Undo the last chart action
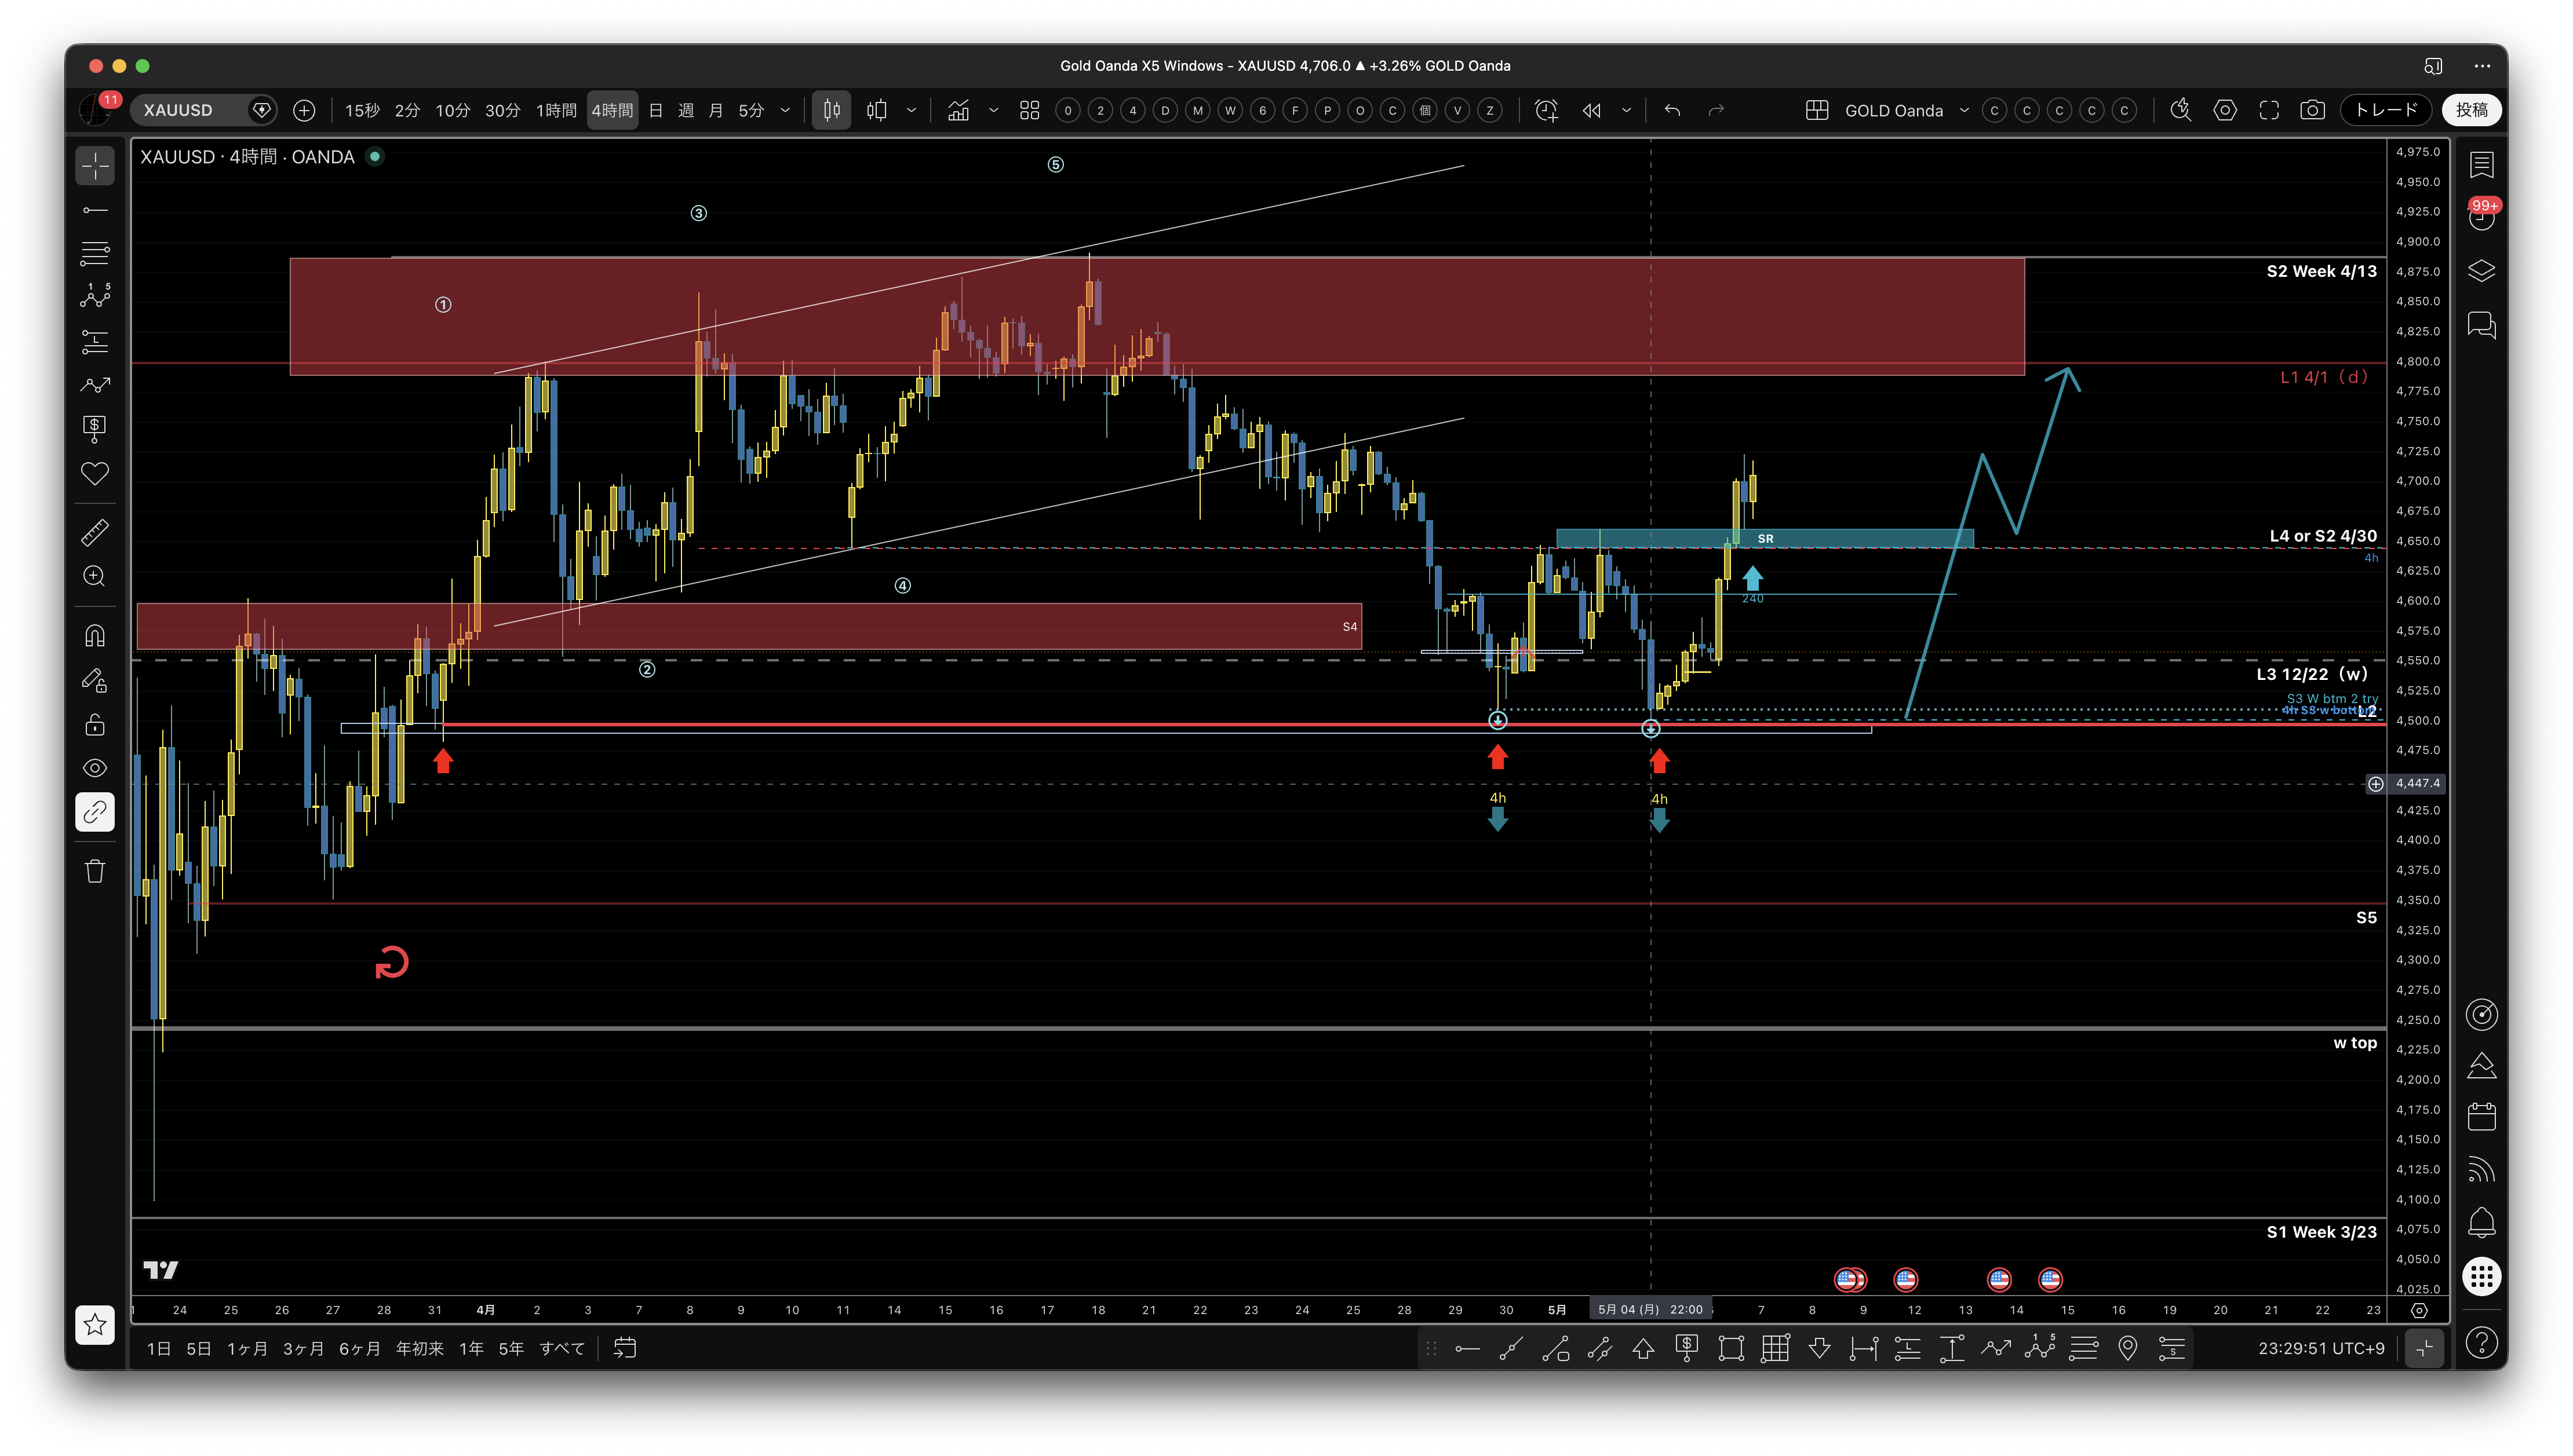Image resolution: width=2573 pixels, height=1456 pixels. tap(1672, 110)
